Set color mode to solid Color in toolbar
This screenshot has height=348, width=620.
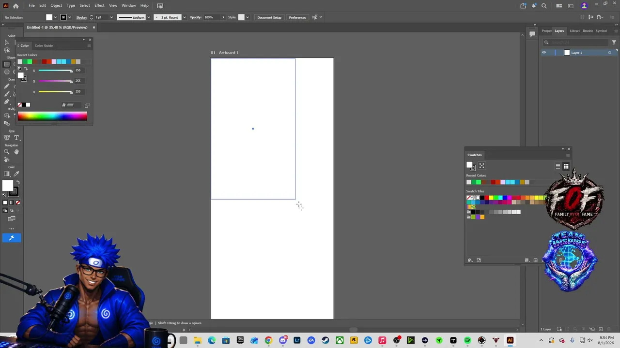pyautogui.click(x=5, y=203)
